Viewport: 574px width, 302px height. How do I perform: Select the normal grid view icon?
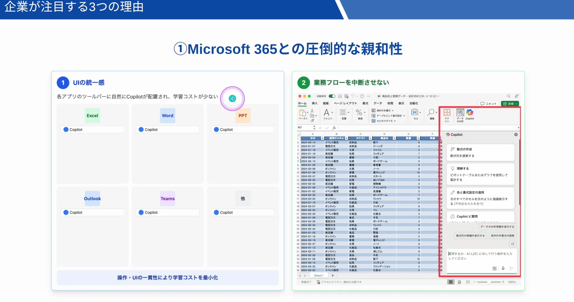[451, 282]
